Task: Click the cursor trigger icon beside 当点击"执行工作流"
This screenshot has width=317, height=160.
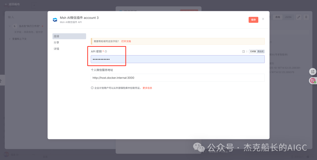Action: [15, 26]
